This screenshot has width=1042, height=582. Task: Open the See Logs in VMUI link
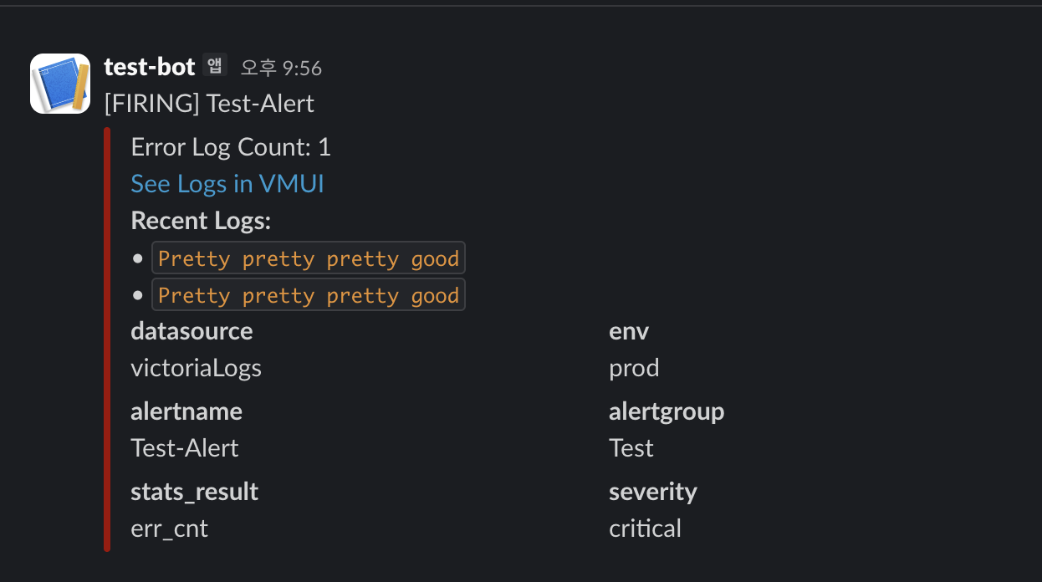pos(227,184)
